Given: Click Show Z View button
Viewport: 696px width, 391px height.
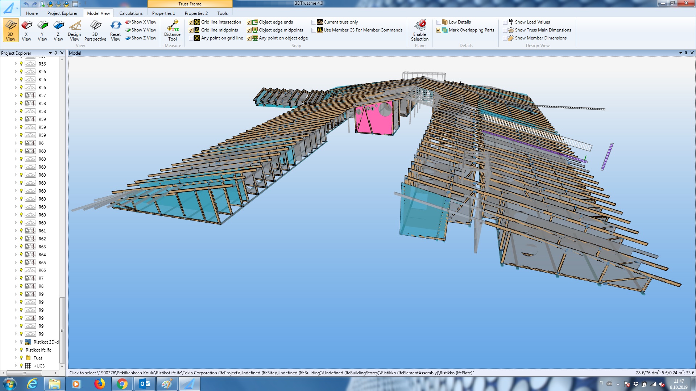Looking at the screenshot, I should (x=141, y=38).
